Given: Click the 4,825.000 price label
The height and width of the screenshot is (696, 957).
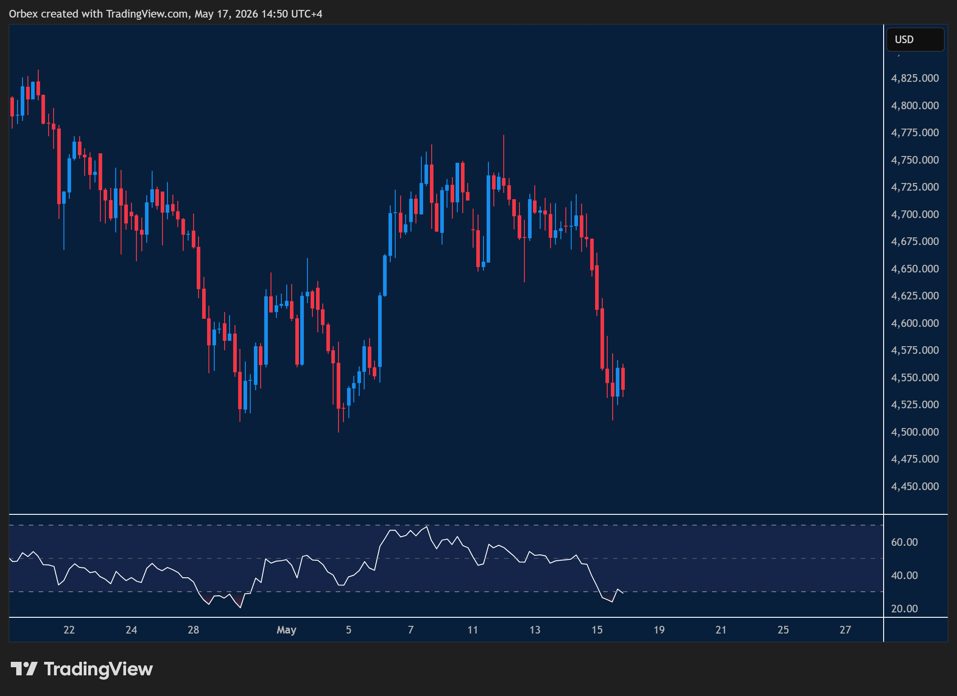Looking at the screenshot, I should [x=915, y=78].
